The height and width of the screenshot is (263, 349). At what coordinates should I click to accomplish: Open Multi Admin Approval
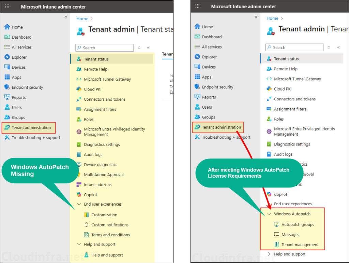click(104, 175)
